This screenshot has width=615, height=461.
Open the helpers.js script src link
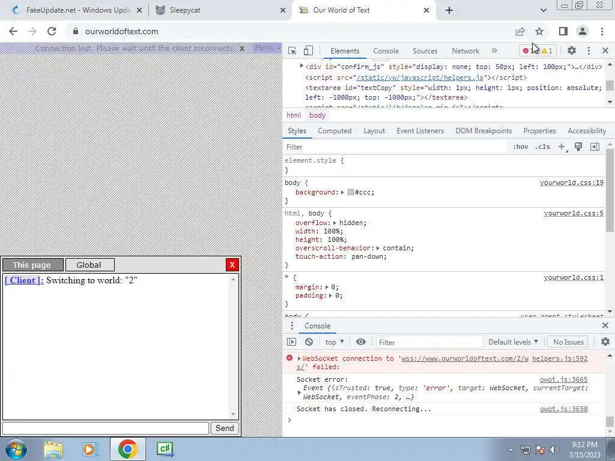click(x=421, y=77)
